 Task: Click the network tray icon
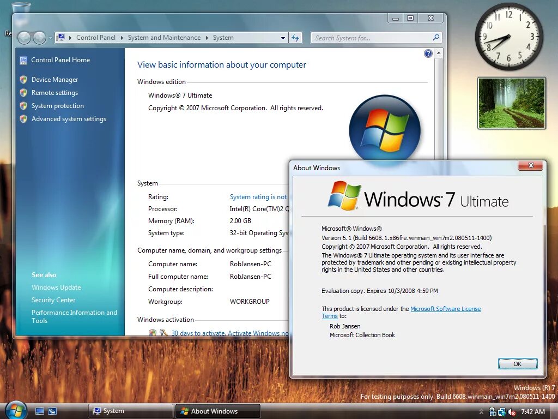(502, 412)
